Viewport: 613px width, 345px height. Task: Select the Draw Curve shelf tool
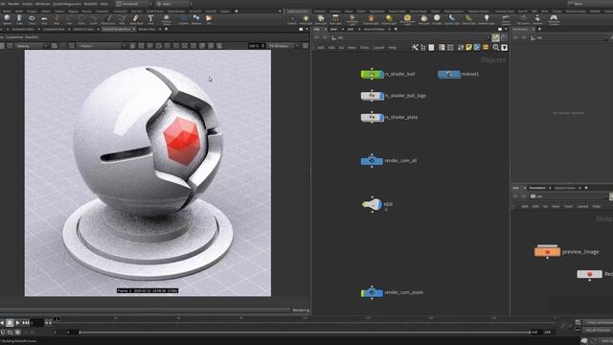108,19
